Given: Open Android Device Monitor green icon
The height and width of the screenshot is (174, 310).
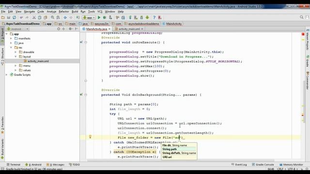Looking at the screenshot, I should (x=147, y=17).
